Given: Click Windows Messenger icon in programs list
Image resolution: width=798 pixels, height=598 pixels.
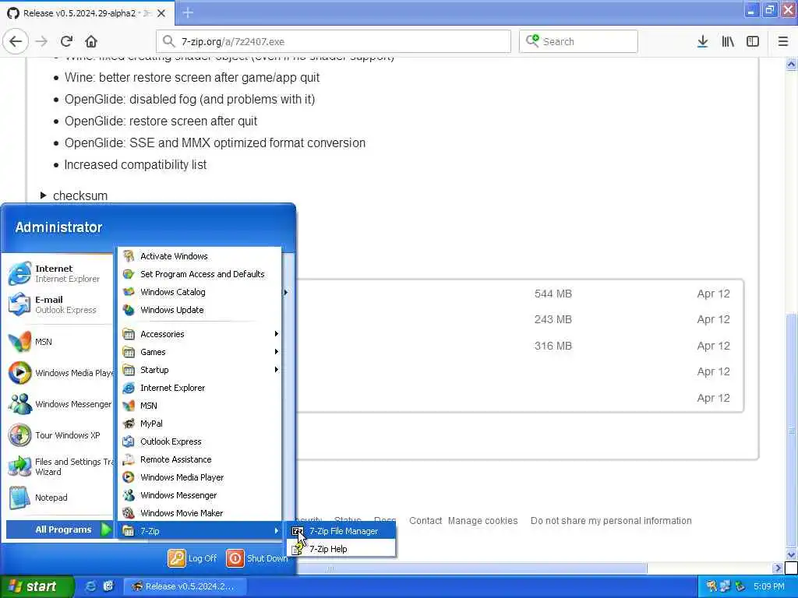Looking at the screenshot, I should [x=129, y=495].
